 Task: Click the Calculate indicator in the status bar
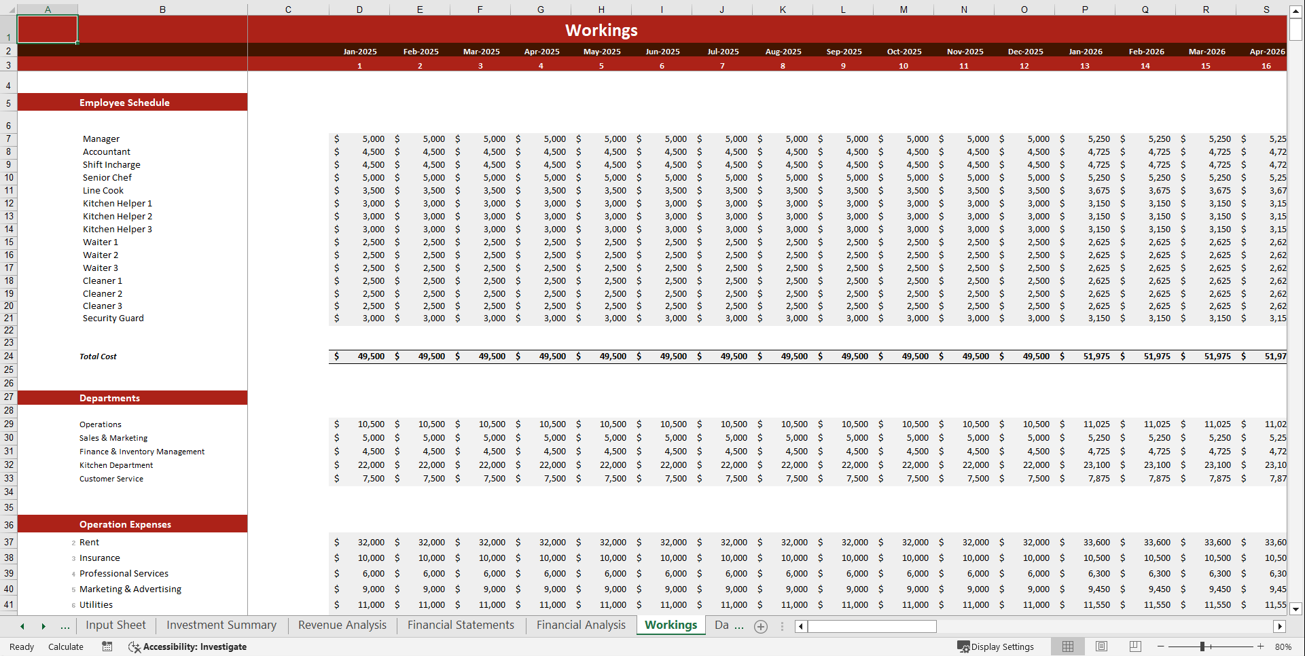click(x=65, y=646)
